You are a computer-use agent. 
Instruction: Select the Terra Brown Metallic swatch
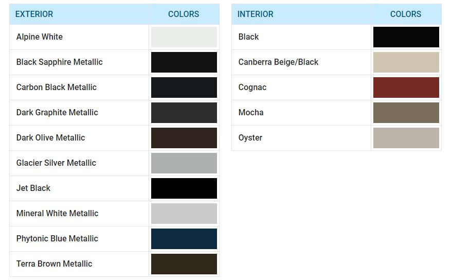coord(184,264)
